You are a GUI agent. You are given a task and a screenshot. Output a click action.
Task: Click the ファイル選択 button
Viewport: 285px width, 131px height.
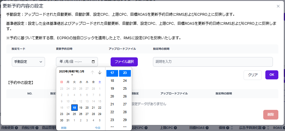pyautogui.click(x=124, y=62)
